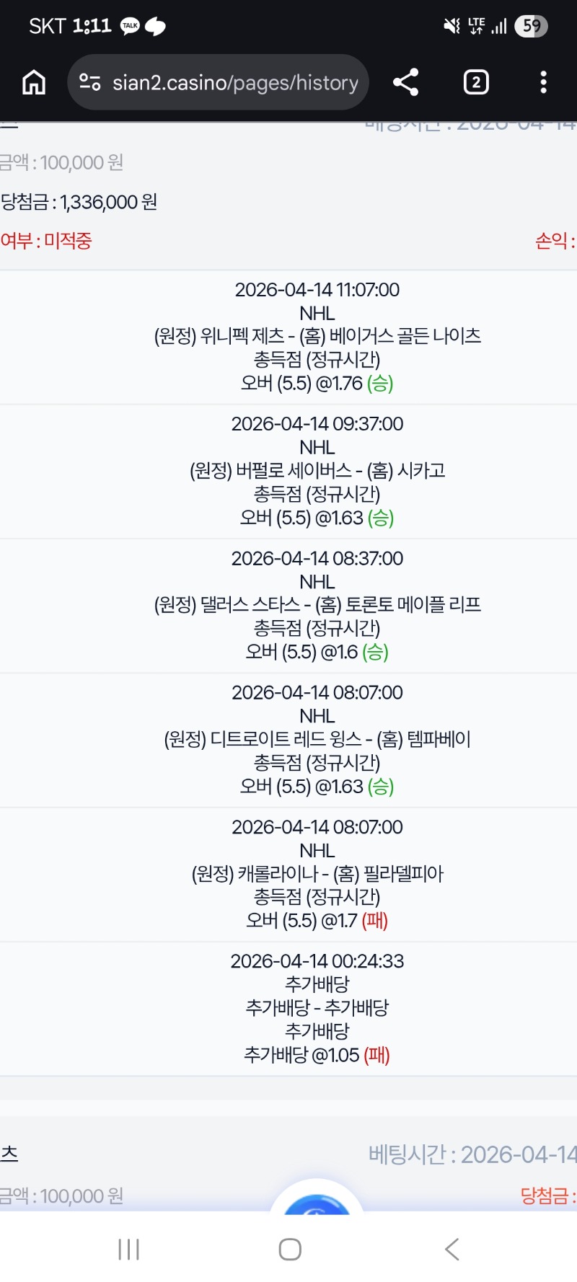Tap the share icon in toolbar
This screenshot has height=1282, width=577.
pyautogui.click(x=405, y=82)
